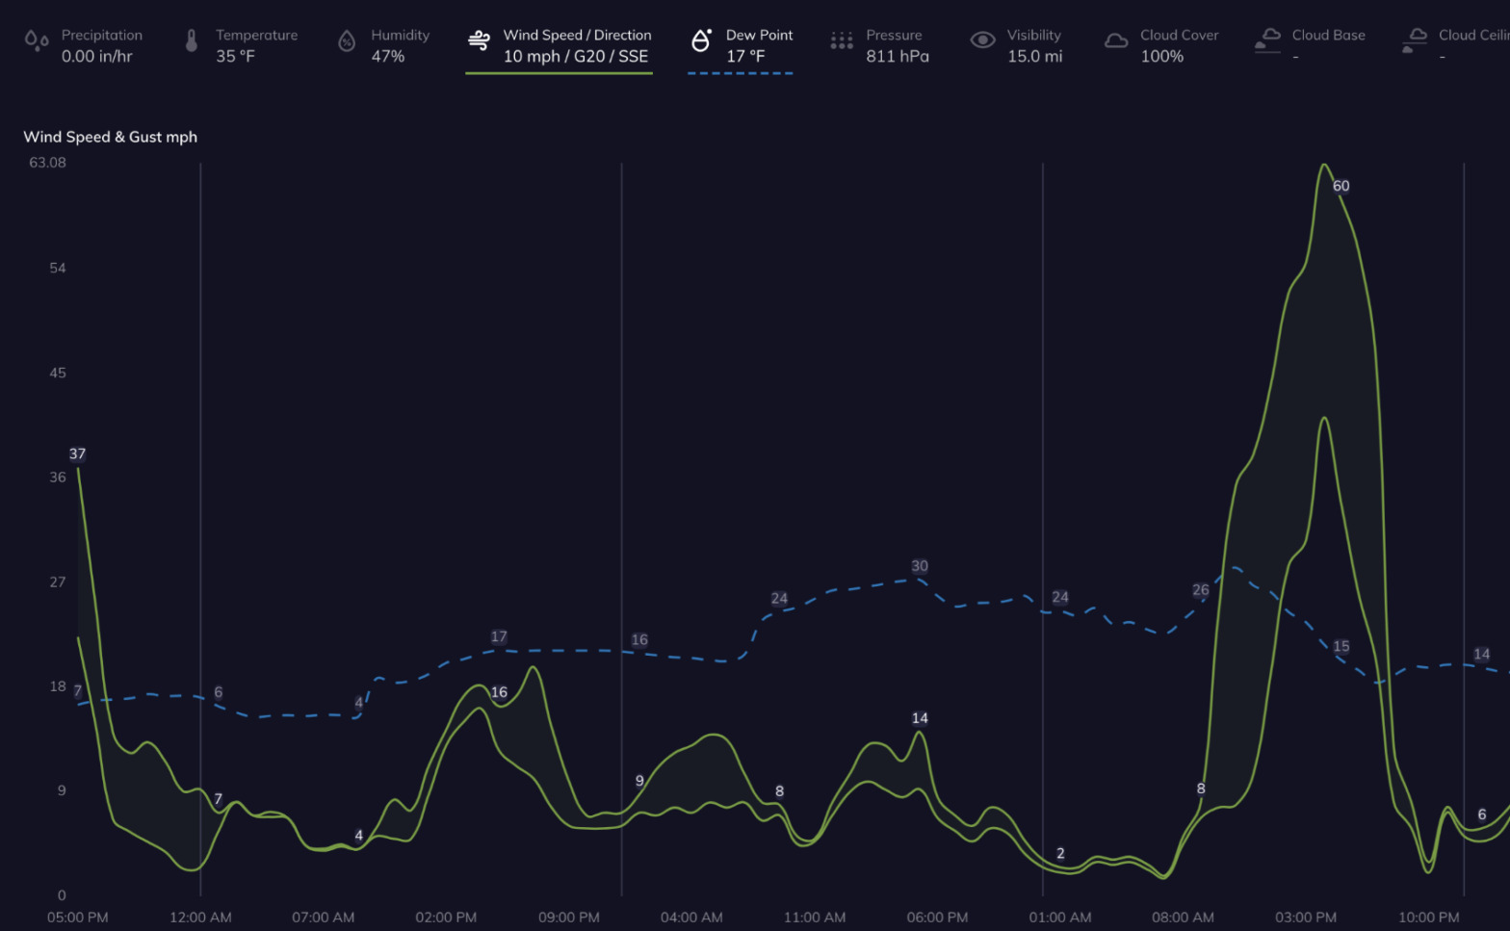Image resolution: width=1510 pixels, height=931 pixels.
Task: Select the Temperature 35 °F metric
Action: click(256, 45)
